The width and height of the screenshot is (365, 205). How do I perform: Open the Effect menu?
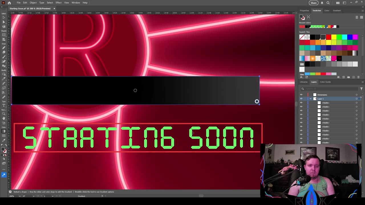click(58, 3)
